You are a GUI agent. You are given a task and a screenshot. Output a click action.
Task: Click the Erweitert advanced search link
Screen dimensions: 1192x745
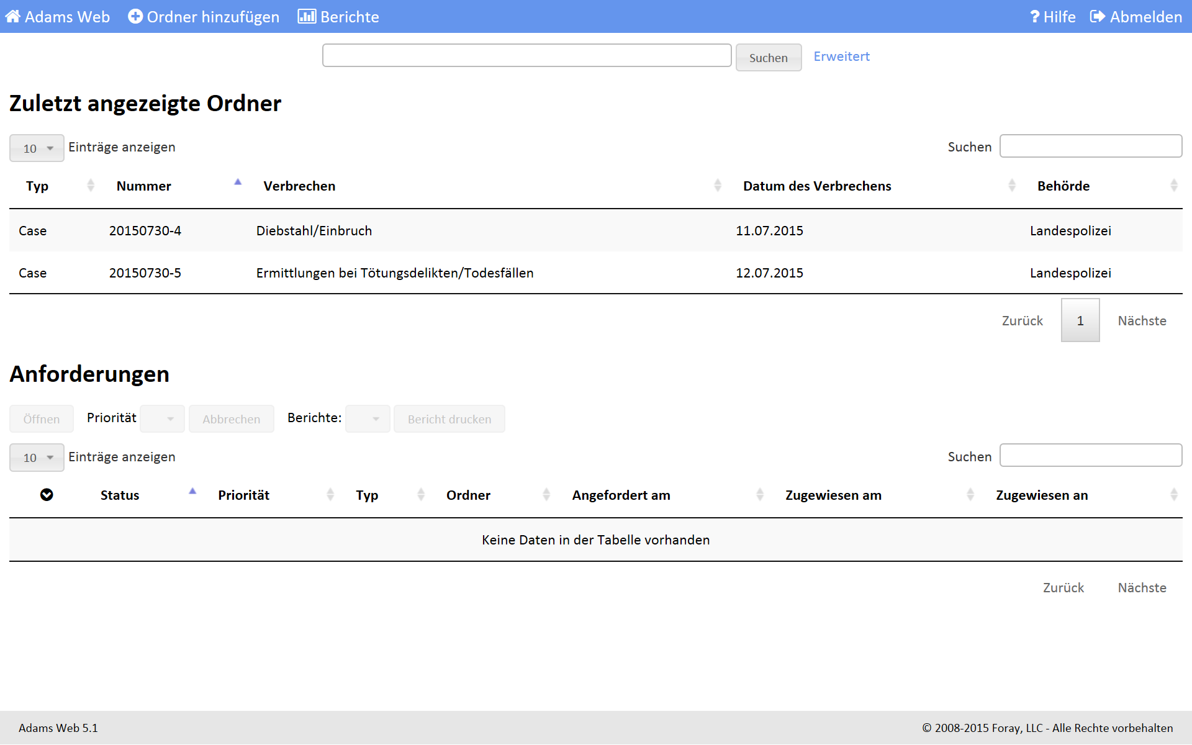841,56
